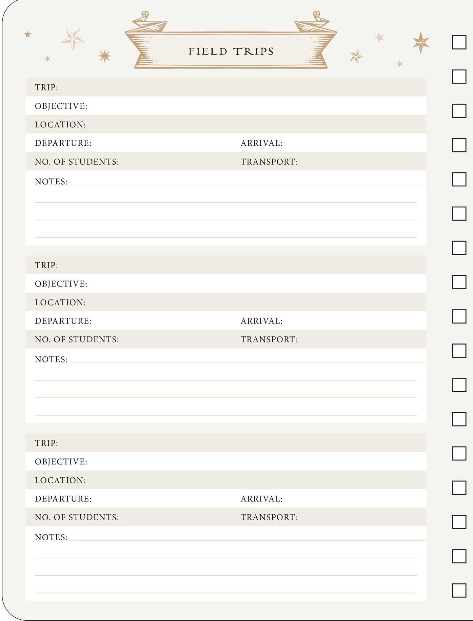Screen dimensions: 473x621
Task: Select the first LOCATION field
Action: tap(225, 124)
